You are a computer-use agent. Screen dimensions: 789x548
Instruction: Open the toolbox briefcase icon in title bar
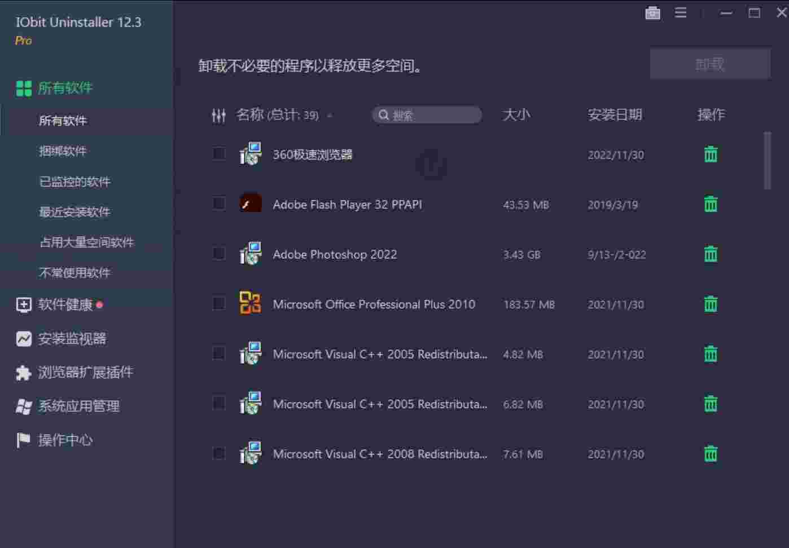[x=652, y=12]
